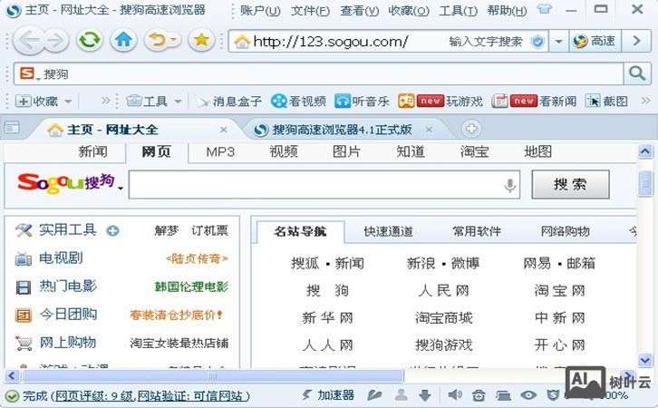
Task: Open the 文件 menu
Action: (310, 10)
